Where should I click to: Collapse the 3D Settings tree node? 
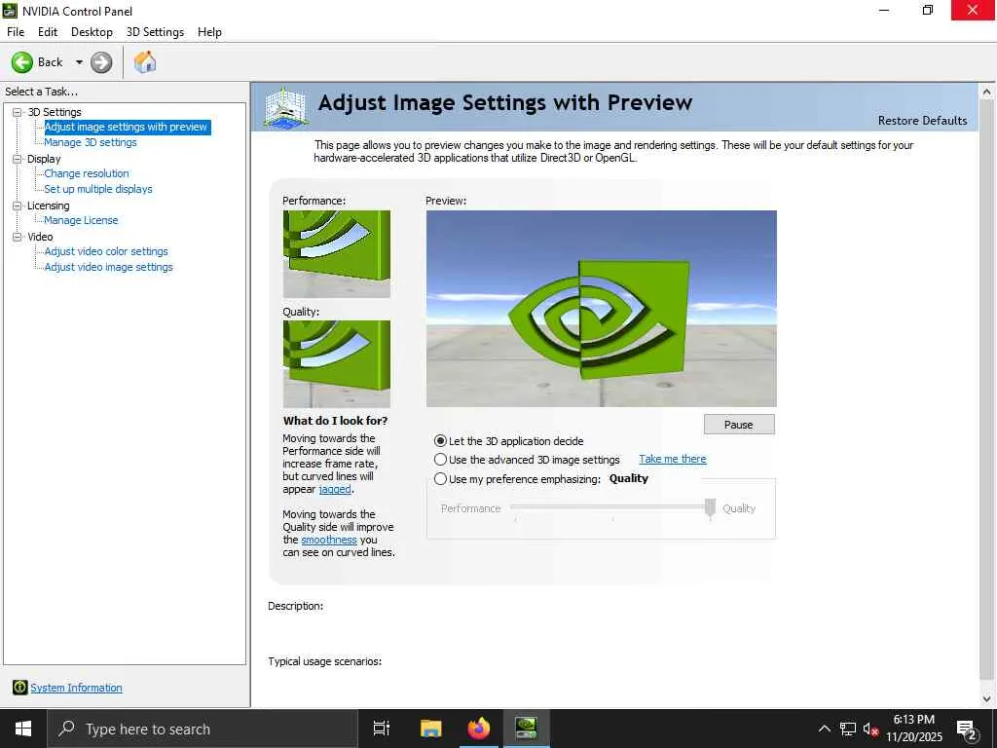(18, 112)
